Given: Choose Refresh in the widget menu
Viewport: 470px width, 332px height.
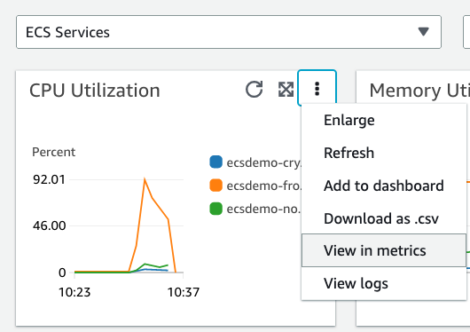Looking at the screenshot, I should [x=384, y=153].
